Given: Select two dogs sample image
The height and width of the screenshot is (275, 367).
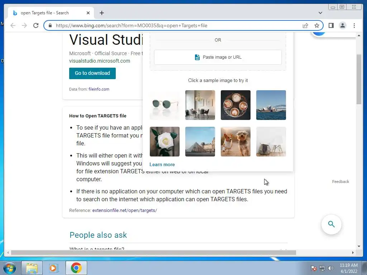Looking at the screenshot, I should point(235,141).
